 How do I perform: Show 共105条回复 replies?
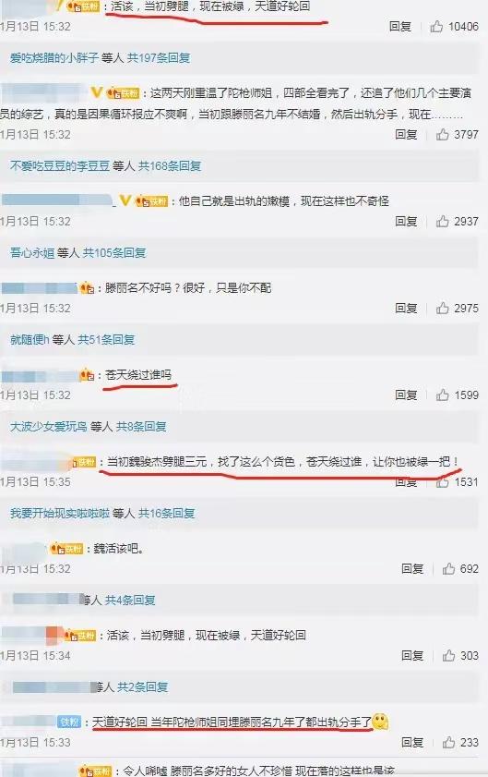[x=113, y=253]
